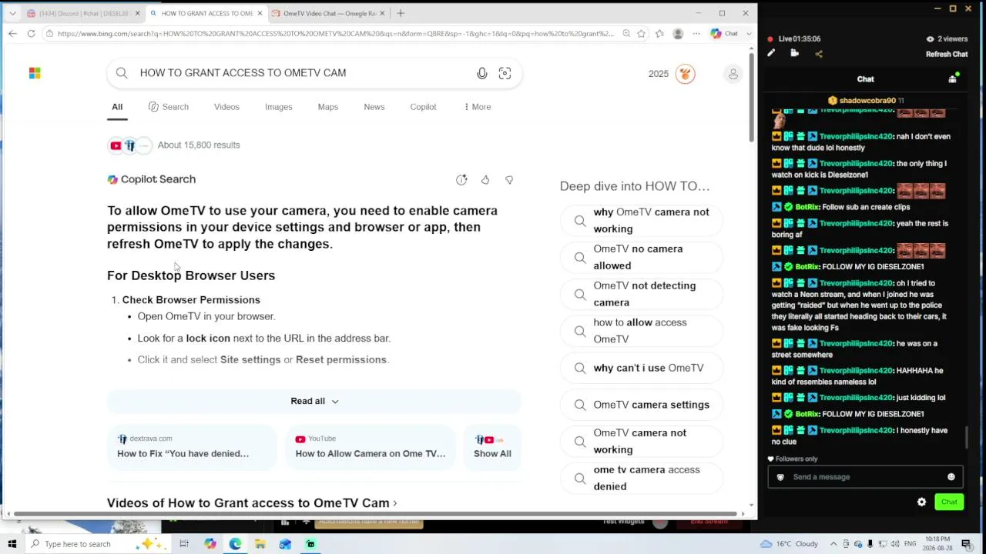Screen dimensions: 986x554
Task: Click the Microsoft logo on Bing
Action: 35,73
